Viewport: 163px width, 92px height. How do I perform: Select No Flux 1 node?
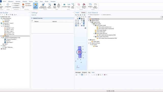point(7,41)
